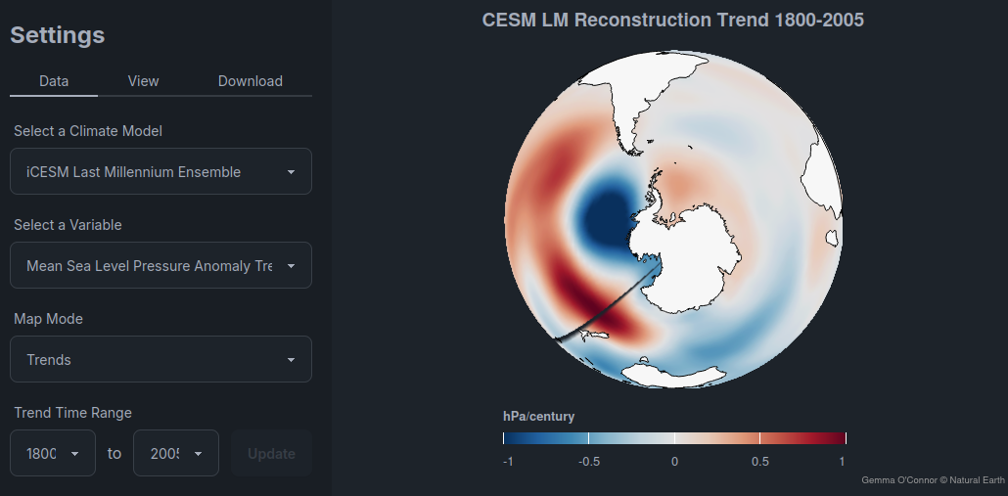
Task: Click the caret arrow in Climate Model selector
Action: coord(291,172)
